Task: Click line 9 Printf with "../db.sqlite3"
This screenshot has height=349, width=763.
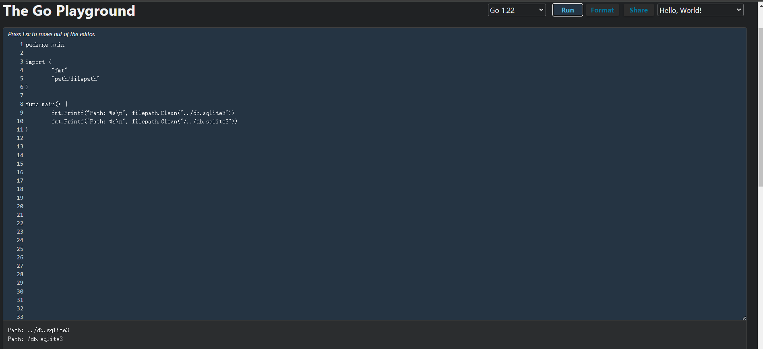Action: click(143, 113)
